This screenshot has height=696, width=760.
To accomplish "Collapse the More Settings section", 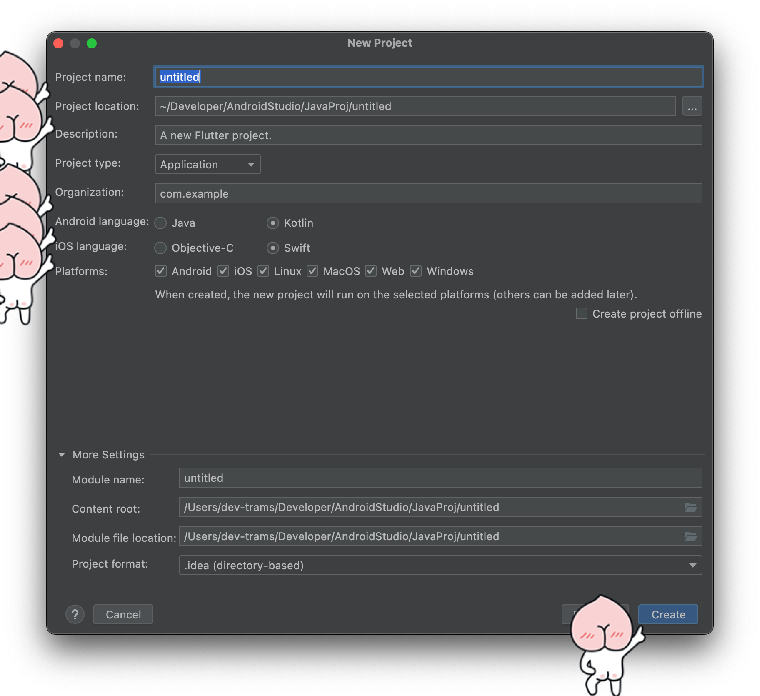I will tap(62, 454).
